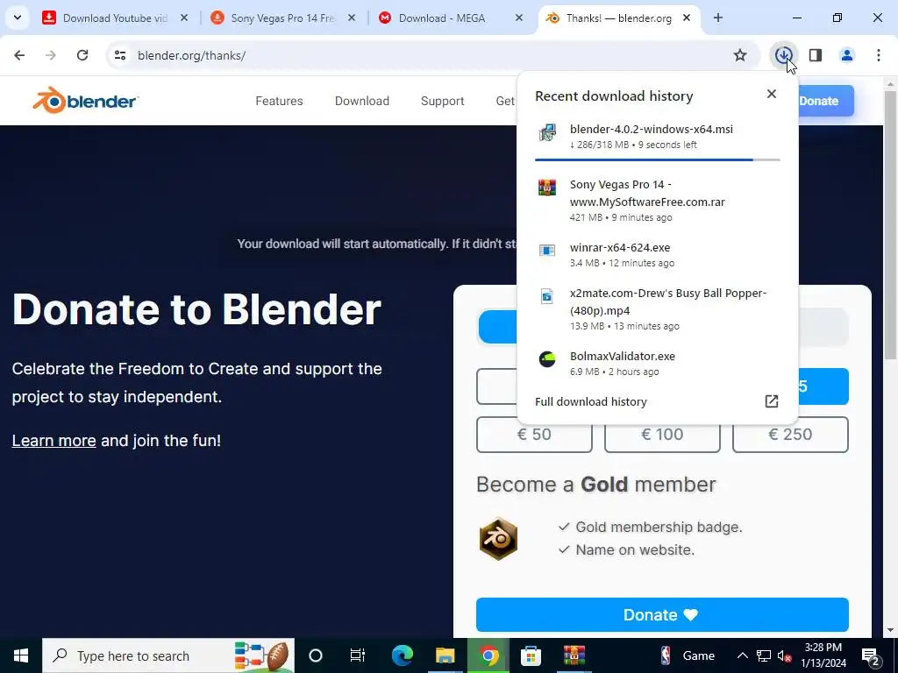Open BolmaxValidator.exe download entry
This screenshot has height=673, width=898.
[x=657, y=364]
